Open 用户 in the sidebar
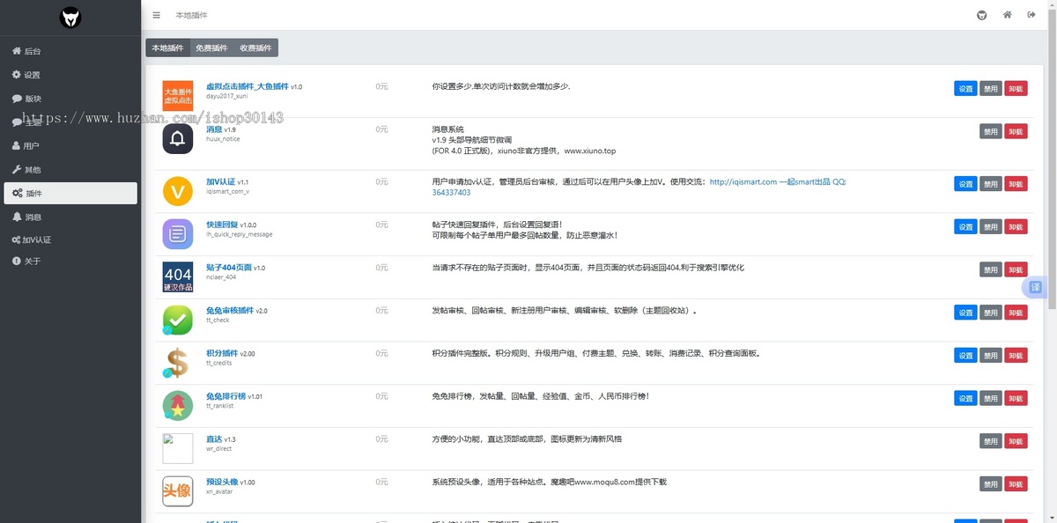1057x523 pixels. 31,146
